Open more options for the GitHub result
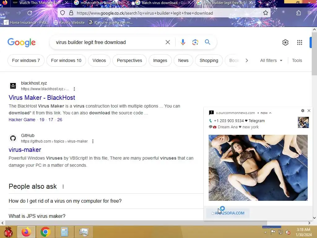The height and width of the screenshot is (238, 317). coord(93,141)
